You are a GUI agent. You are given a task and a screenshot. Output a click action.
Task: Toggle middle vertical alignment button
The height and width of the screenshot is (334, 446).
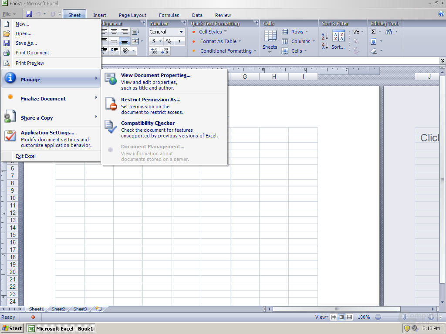click(114, 42)
